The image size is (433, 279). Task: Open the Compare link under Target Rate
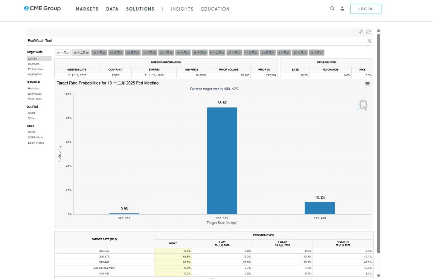click(x=34, y=64)
